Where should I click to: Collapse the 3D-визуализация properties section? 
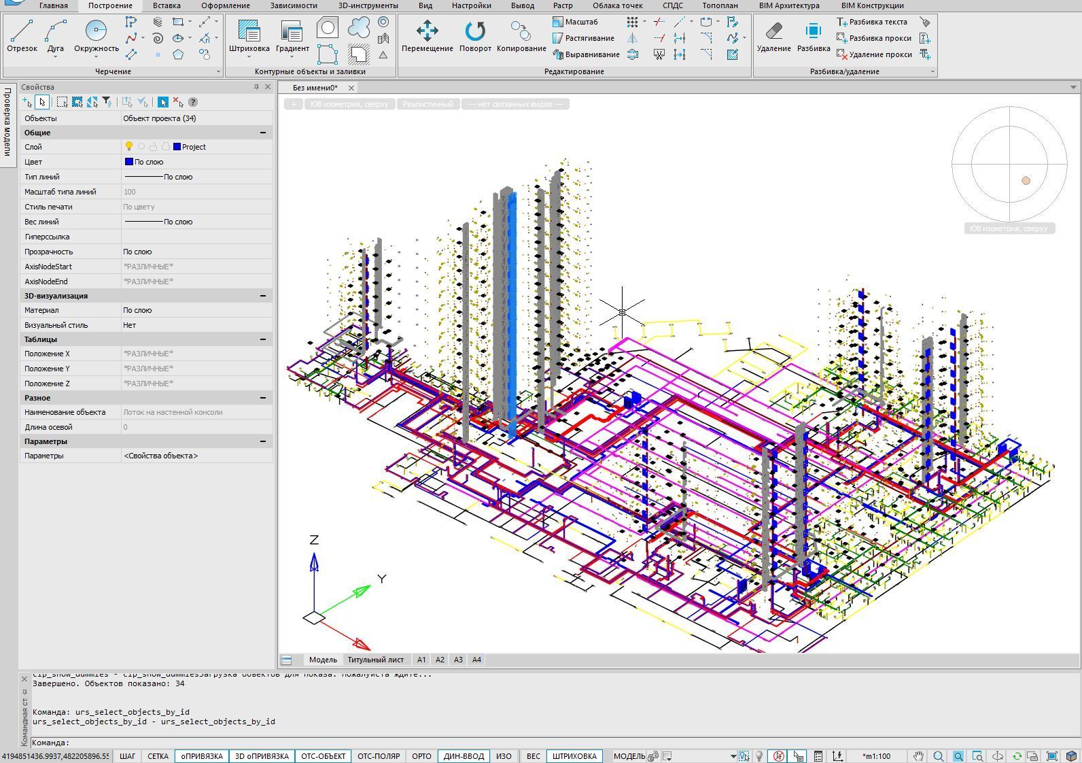[263, 296]
